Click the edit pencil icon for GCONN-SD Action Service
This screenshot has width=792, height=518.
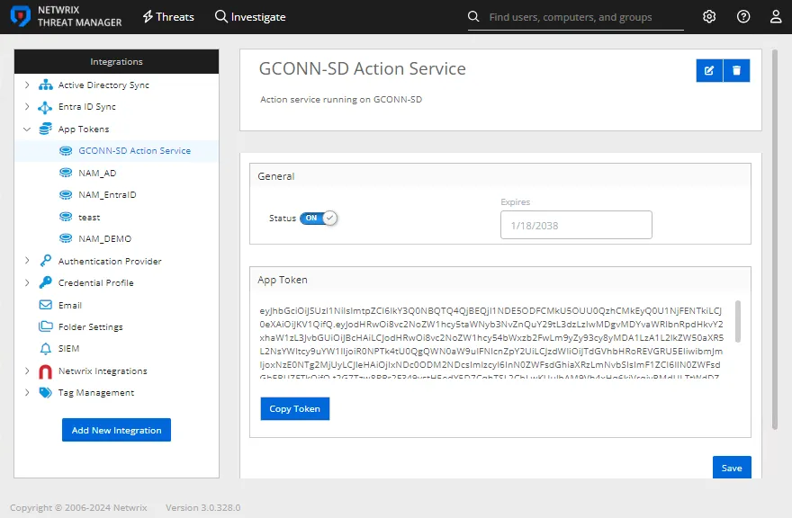[x=709, y=70]
